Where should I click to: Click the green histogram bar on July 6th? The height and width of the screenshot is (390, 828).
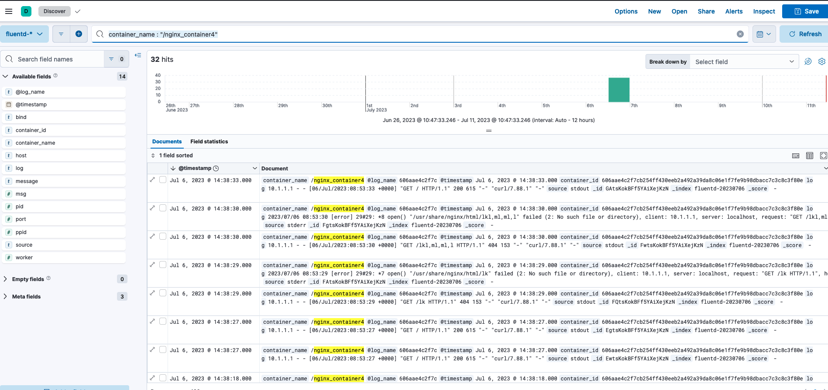click(x=619, y=90)
